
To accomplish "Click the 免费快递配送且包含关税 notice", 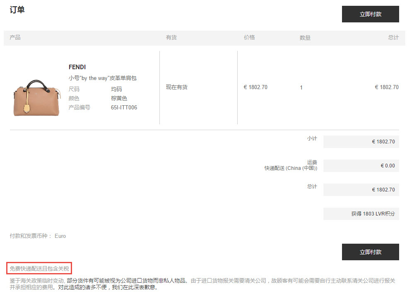I will click(x=39, y=269).
